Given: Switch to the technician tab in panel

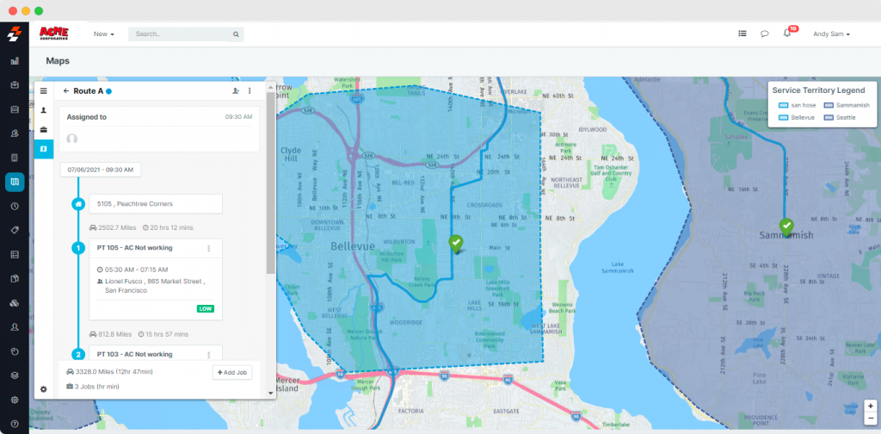Looking at the screenshot, I should pyautogui.click(x=44, y=110).
